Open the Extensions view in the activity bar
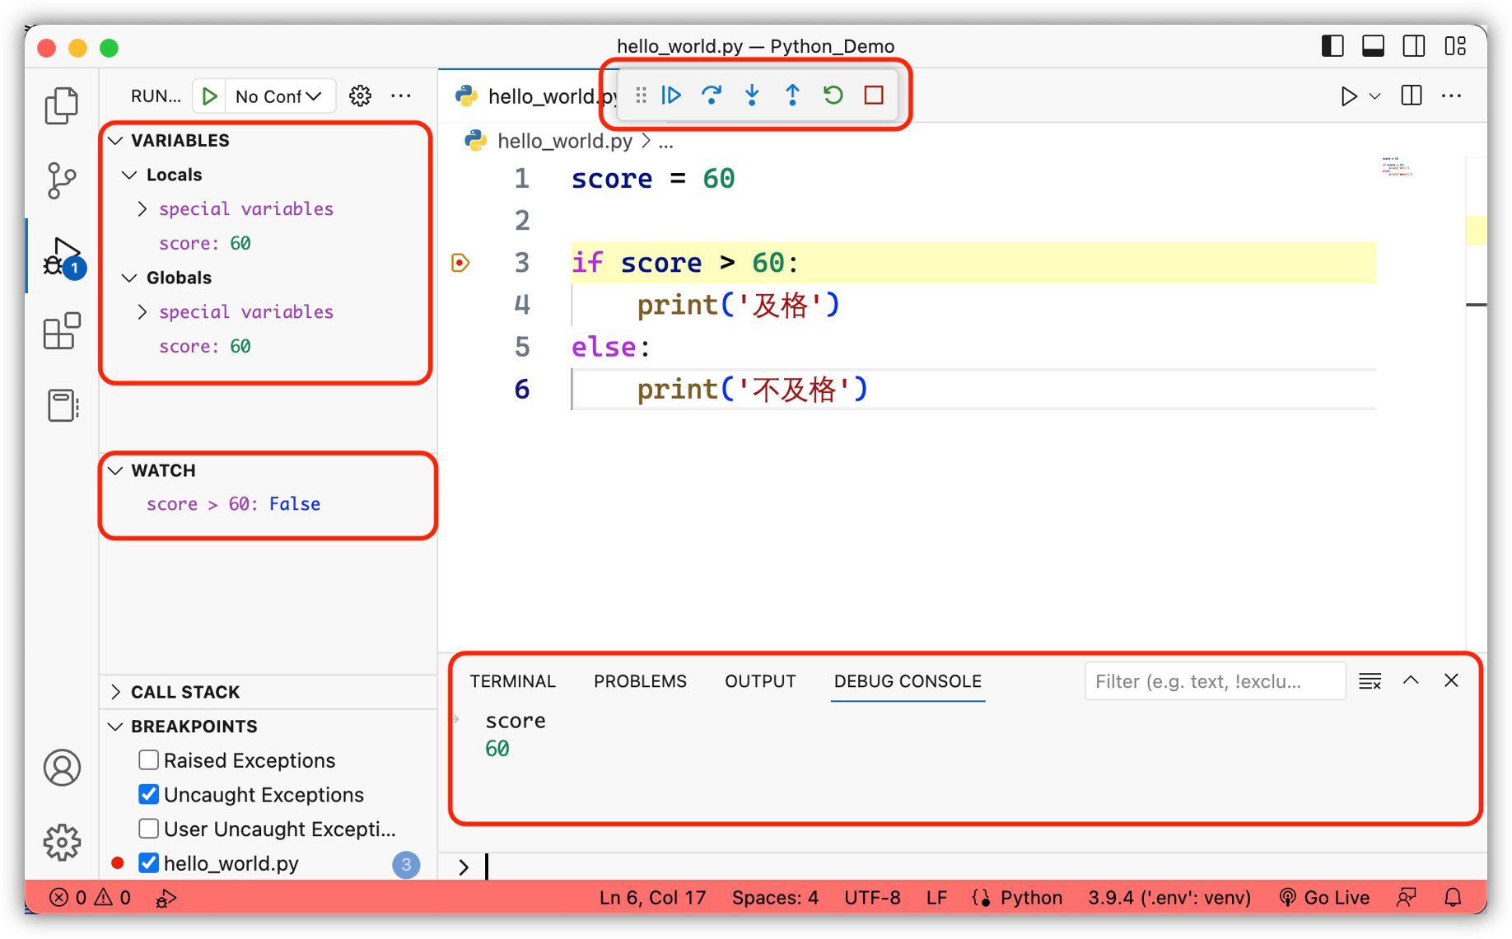Image resolution: width=1512 pixels, height=939 pixels. (62, 331)
